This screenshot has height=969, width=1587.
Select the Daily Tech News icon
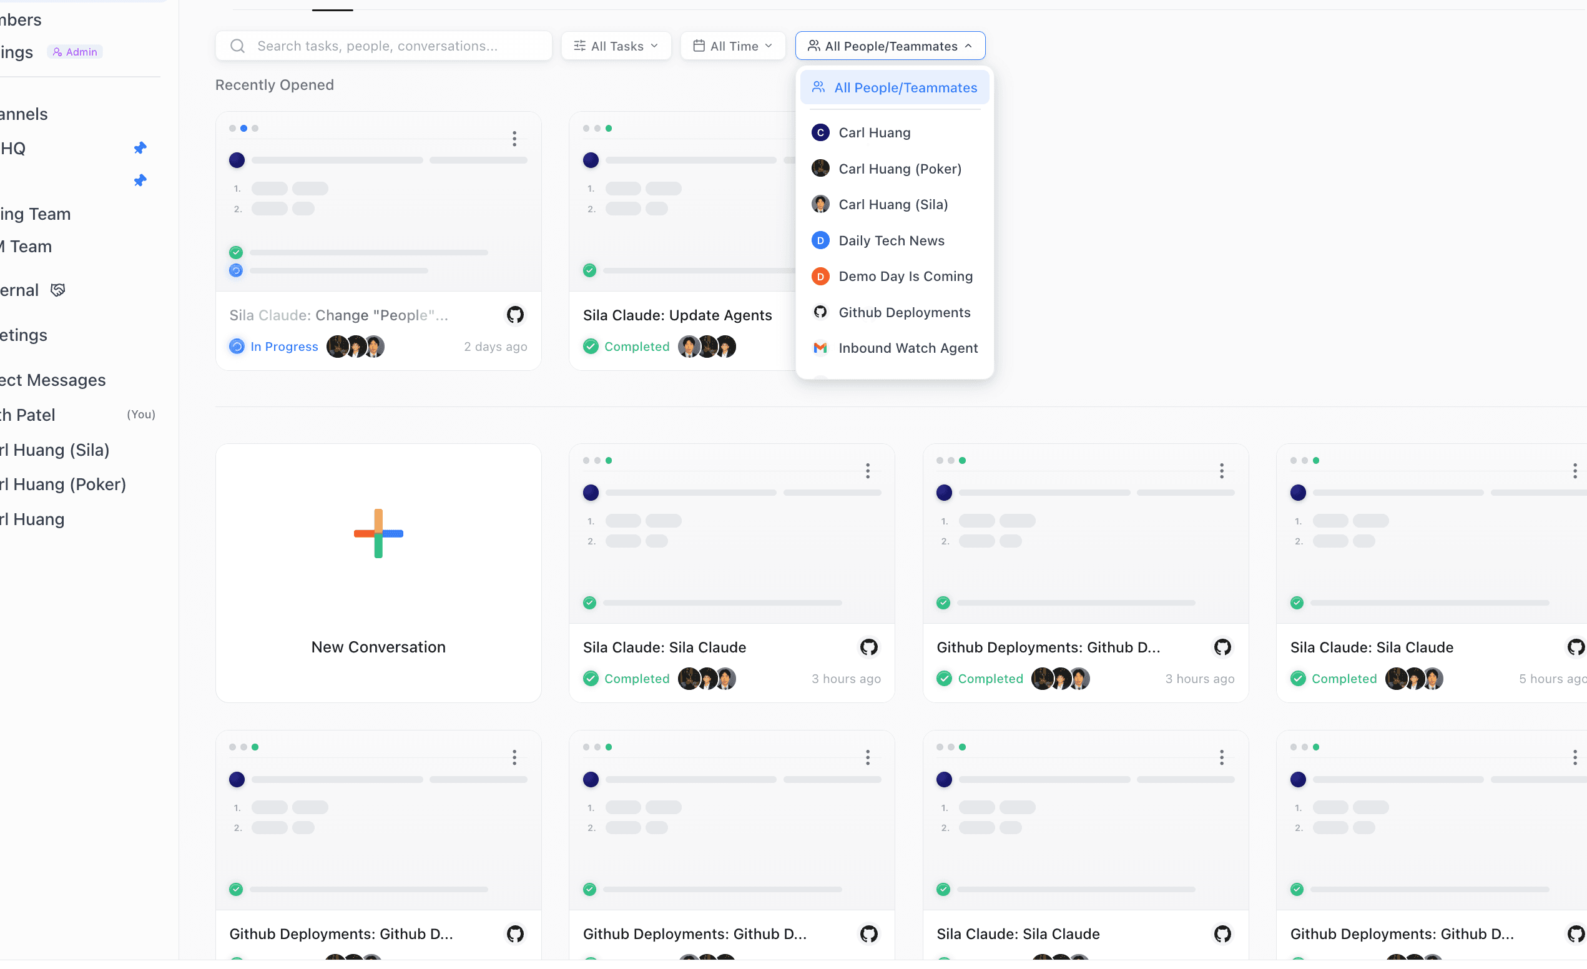click(820, 240)
